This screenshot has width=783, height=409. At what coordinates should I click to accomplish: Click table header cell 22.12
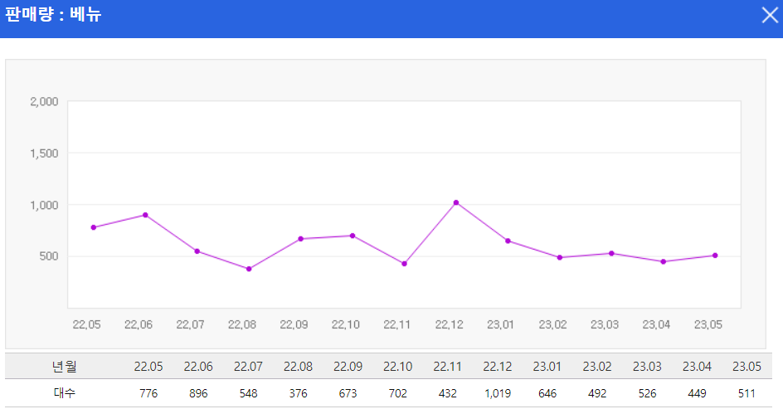tap(498, 367)
